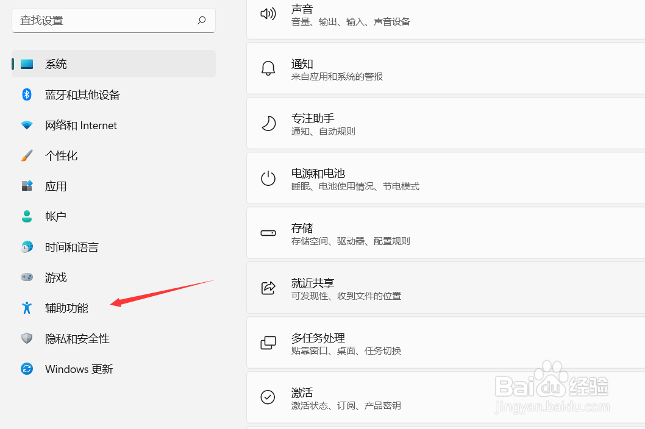The image size is (645, 429).
Task: Click the Windows 更新 refresh icon
Action: tap(27, 369)
